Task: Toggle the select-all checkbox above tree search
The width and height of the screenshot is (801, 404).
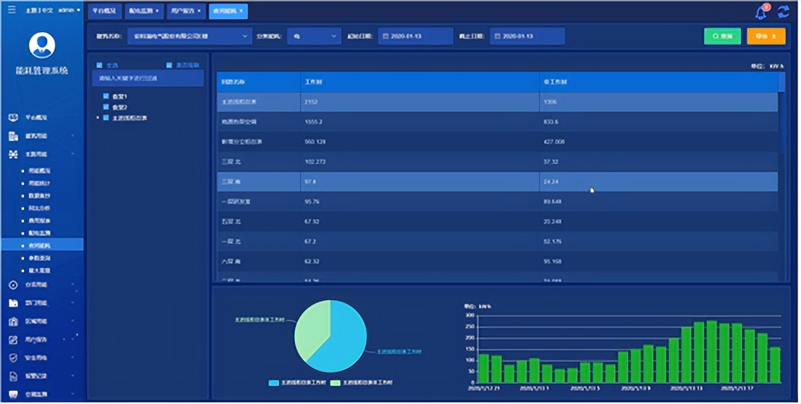Action: pyautogui.click(x=100, y=65)
